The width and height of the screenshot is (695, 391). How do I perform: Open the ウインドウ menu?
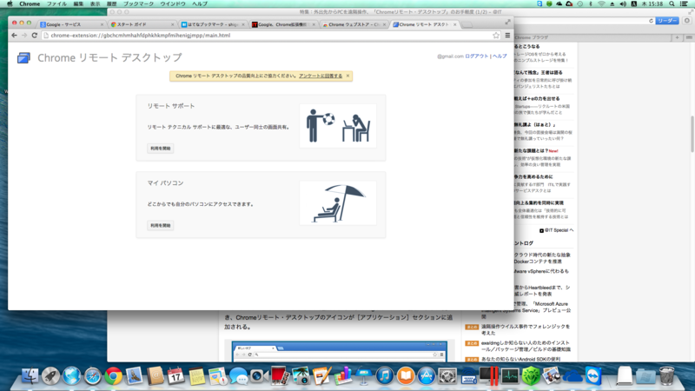point(173,3)
